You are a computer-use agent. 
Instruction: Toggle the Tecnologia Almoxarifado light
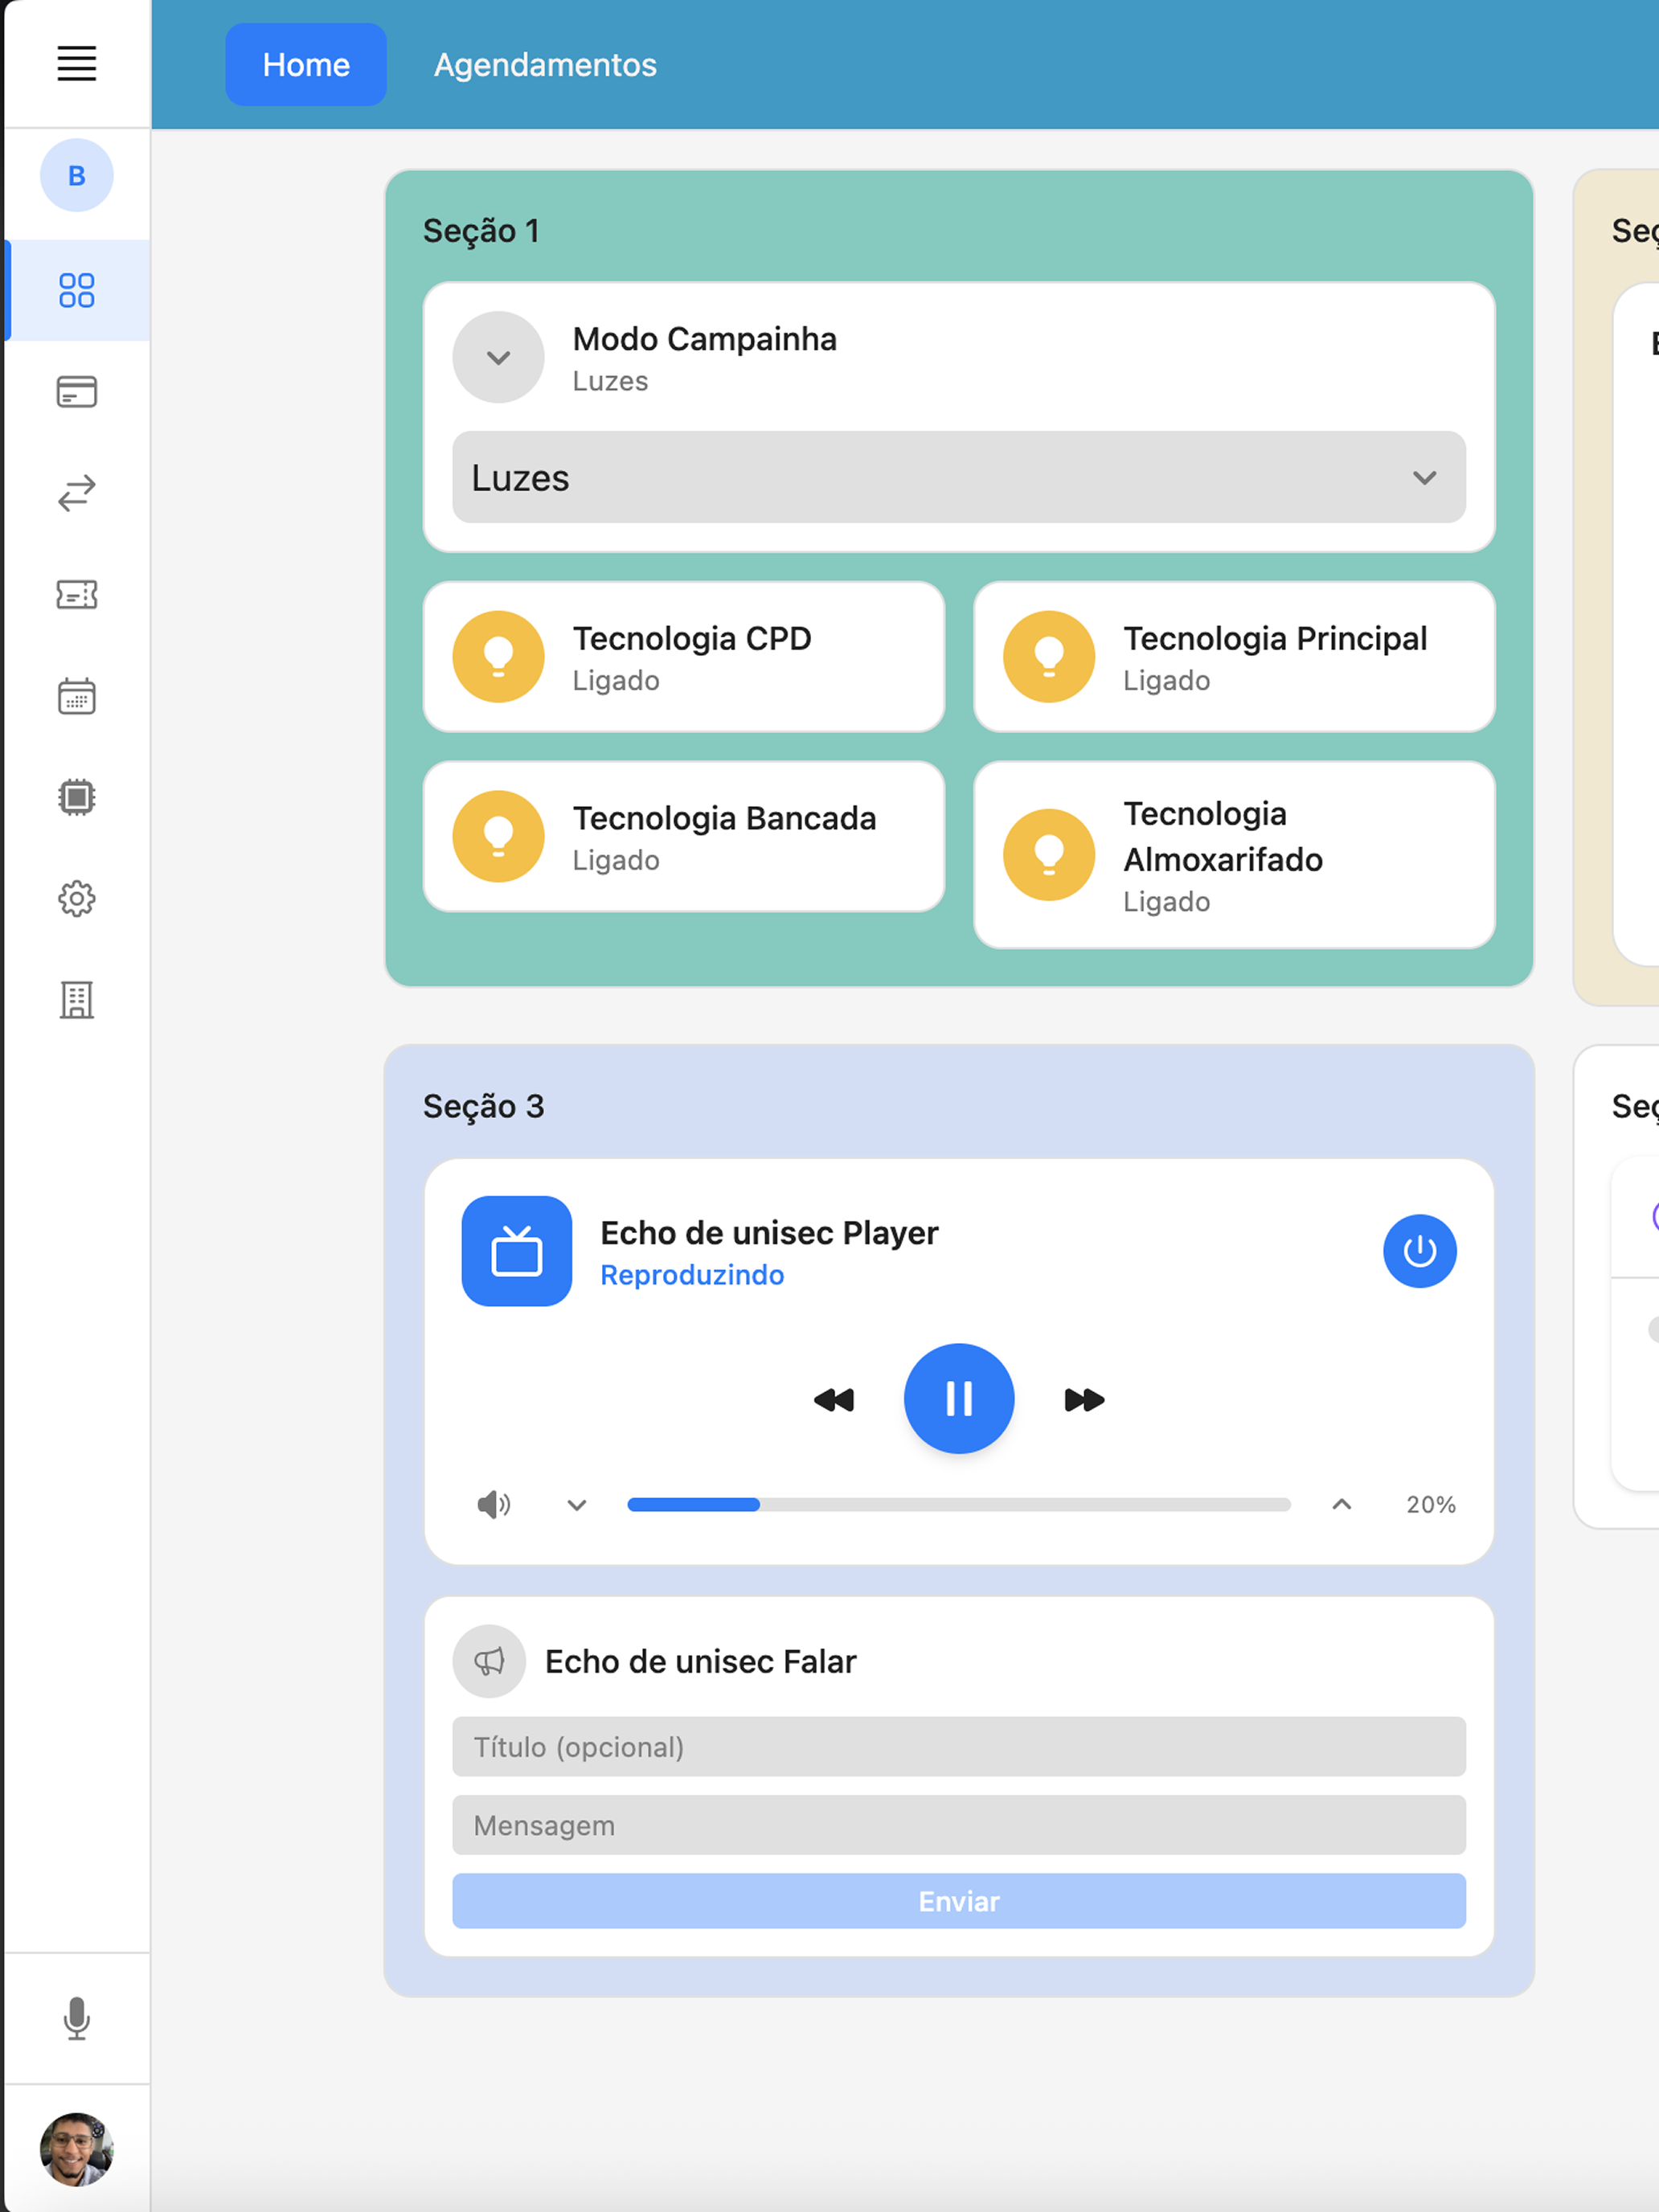(x=1049, y=855)
